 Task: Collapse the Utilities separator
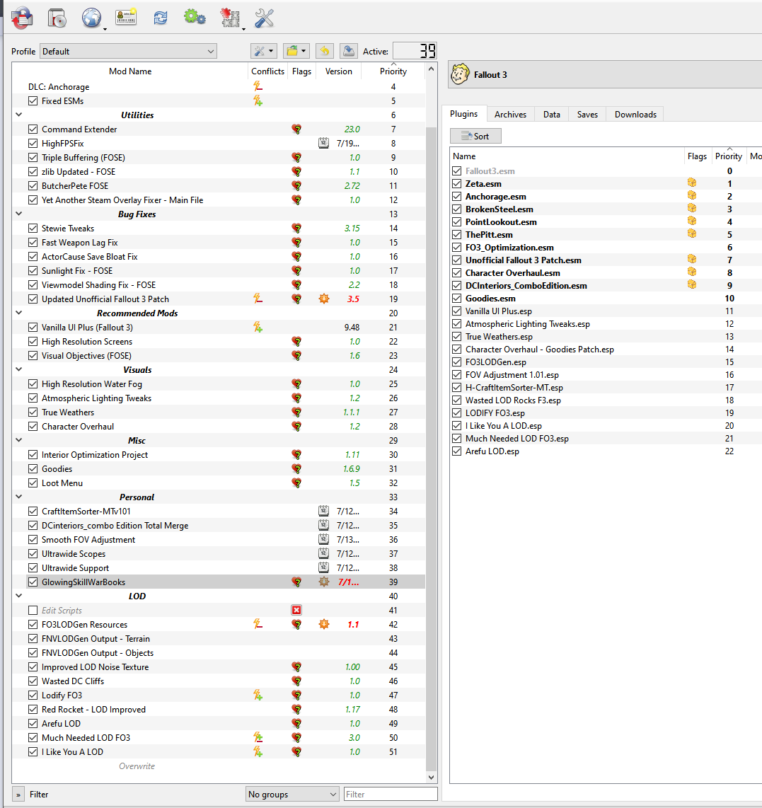pos(19,115)
